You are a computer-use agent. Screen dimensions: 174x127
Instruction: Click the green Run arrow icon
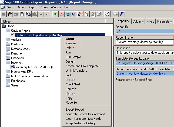coord(55,14)
